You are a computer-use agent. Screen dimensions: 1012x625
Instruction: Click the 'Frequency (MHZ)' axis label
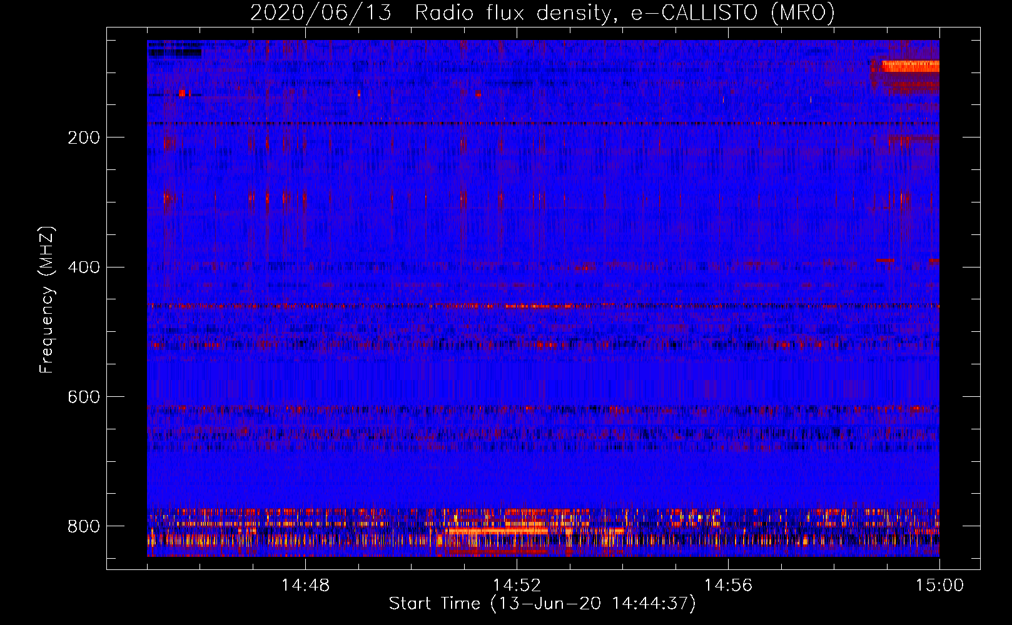point(47,299)
